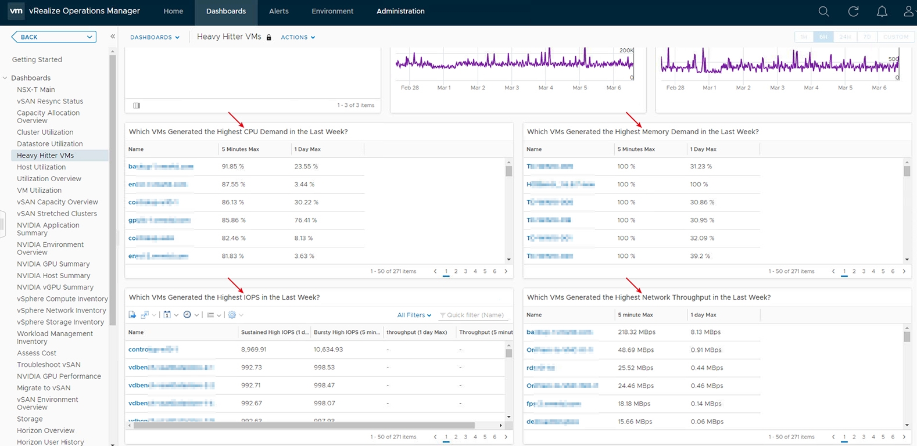Toggle column view icon above CPU widget
The image size is (917, 446).
click(137, 105)
